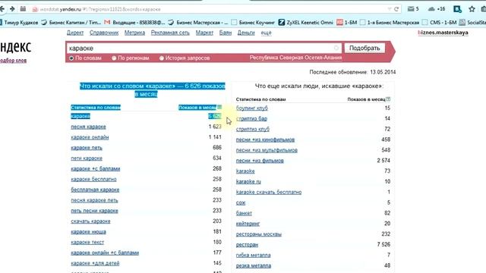Screen dimensions: 486x273
Task: Open the ZyXEL Keenetic Omni bookmark
Action: (x=305, y=22)
